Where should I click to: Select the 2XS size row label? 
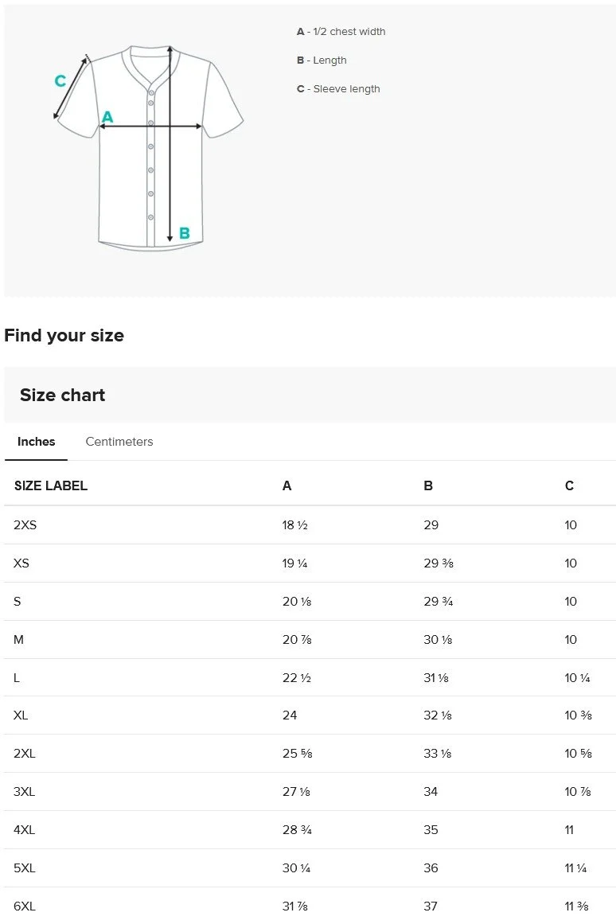[x=25, y=525]
